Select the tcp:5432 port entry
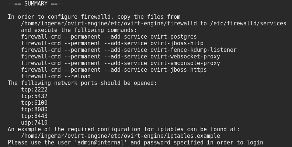 point(34,96)
